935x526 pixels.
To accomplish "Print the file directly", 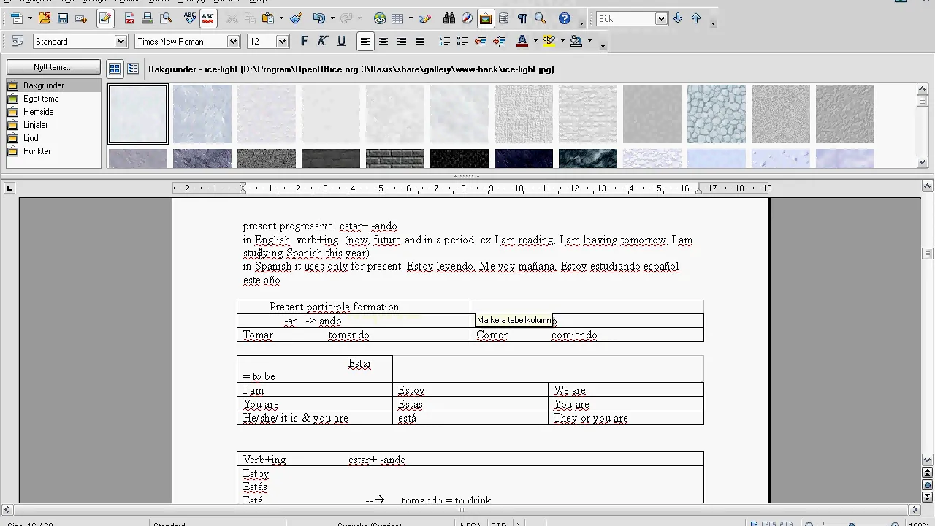I will [x=148, y=19].
